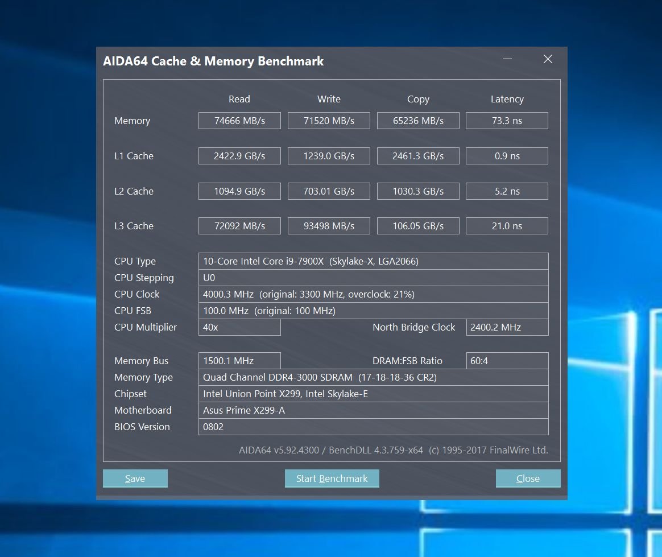Click the Close button at bottom

[x=528, y=478]
